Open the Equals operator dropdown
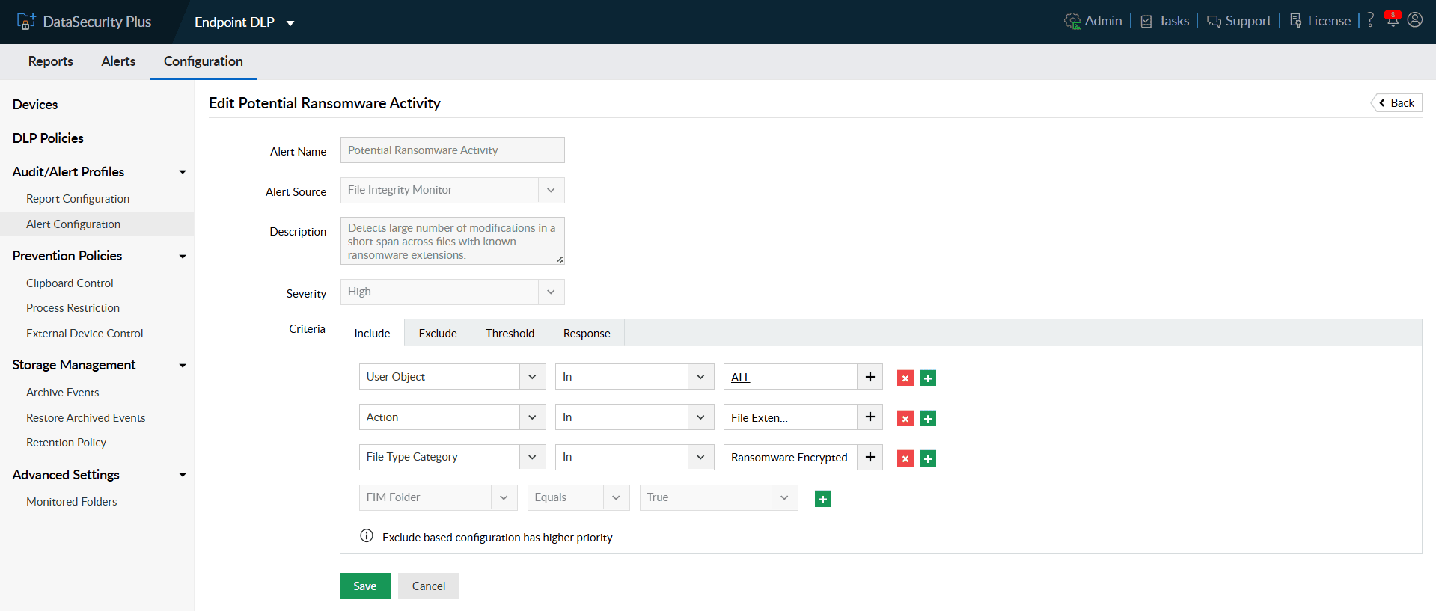1436x611 pixels. click(x=578, y=497)
